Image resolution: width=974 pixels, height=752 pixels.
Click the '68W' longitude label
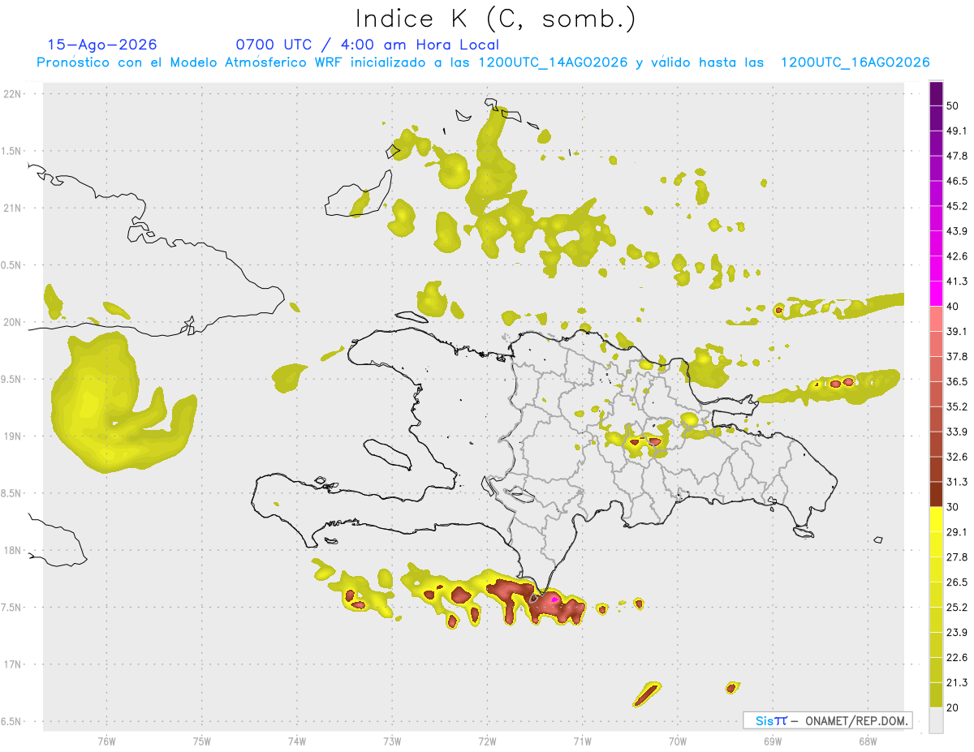tap(868, 740)
